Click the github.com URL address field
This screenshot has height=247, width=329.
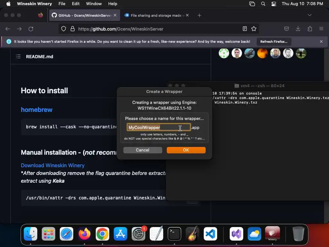coord(158,29)
